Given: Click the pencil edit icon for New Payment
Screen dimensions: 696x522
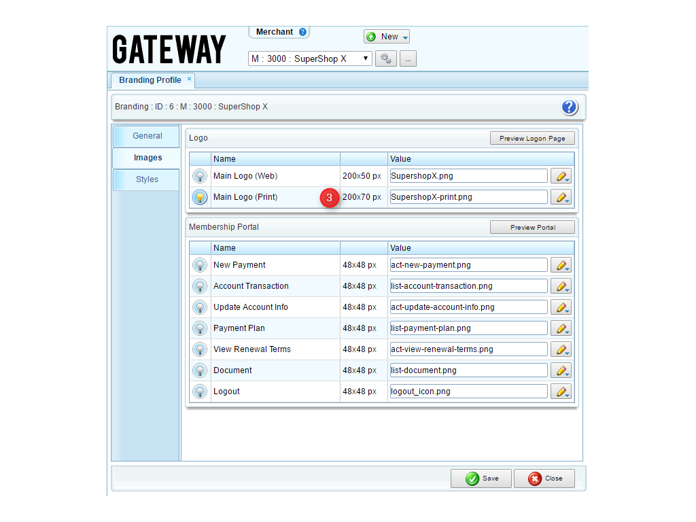Looking at the screenshot, I should (561, 265).
